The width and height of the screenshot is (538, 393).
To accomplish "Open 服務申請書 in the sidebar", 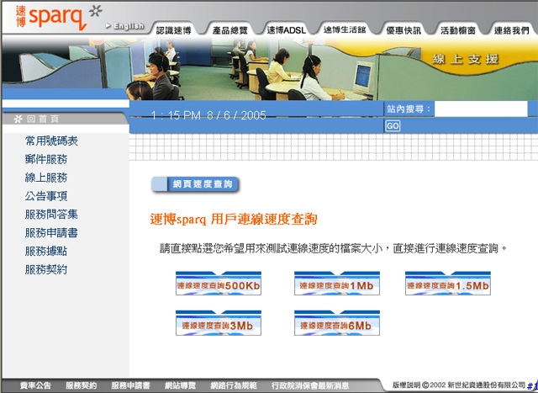I will [x=51, y=232].
